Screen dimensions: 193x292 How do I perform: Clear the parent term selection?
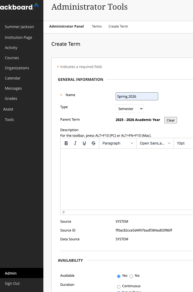tap(171, 120)
